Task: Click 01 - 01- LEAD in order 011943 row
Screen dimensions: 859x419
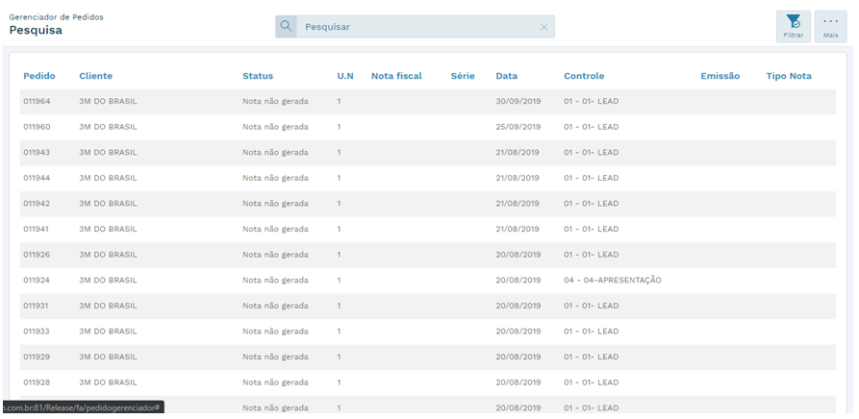Action: tap(592, 152)
